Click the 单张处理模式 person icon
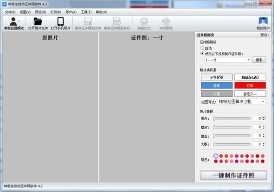274x192 pixels. coord(13,21)
